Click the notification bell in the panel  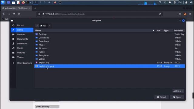pos(170,2)
